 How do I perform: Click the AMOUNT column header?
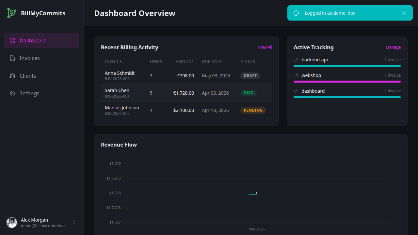[185, 62]
